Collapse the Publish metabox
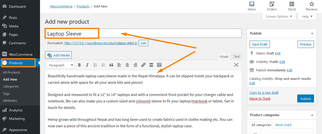Screen dimensions: 322x134 [x=312, y=33]
